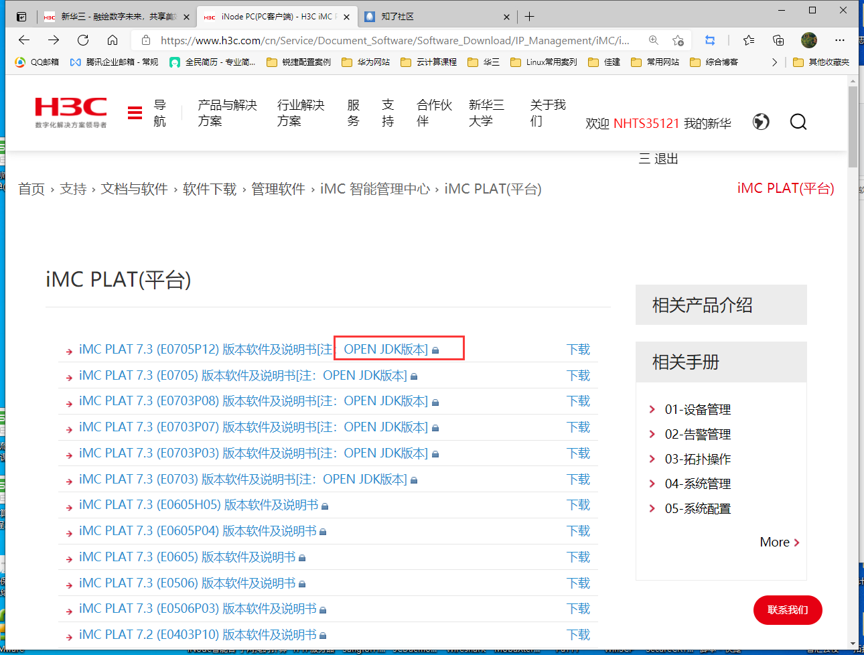Go to iMC 智能管理中心 in breadcrumb

coord(375,189)
